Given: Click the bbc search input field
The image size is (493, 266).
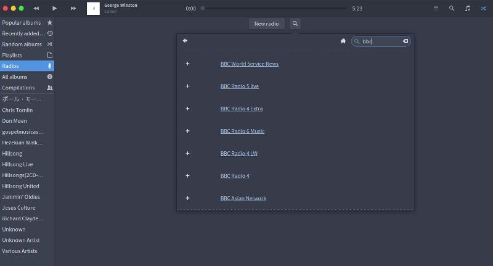Looking at the screenshot, I should pos(379,41).
